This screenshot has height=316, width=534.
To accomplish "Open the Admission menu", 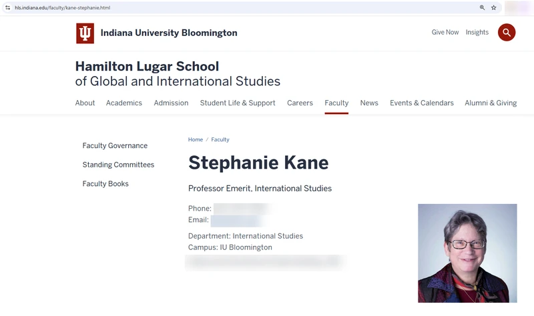I will coord(171,103).
